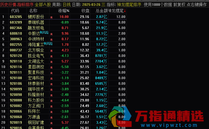Click R marker of 北方铜业 row

pos(51,51)
